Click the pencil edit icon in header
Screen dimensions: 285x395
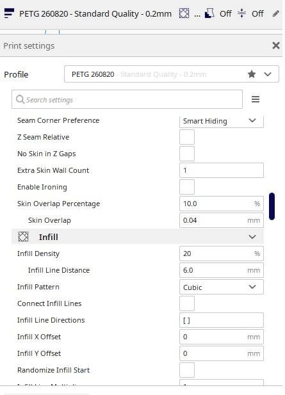275,13
